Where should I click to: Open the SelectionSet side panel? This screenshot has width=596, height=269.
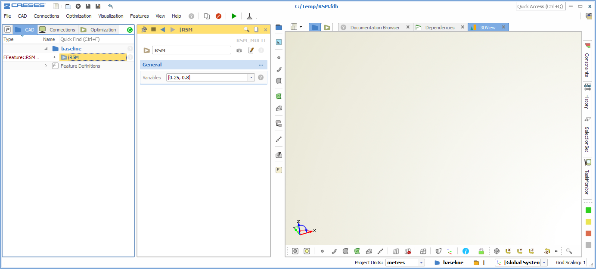pyautogui.click(x=587, y=135)
